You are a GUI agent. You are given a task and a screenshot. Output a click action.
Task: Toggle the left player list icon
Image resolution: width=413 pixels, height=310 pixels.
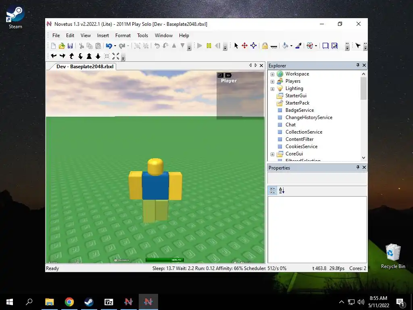point(221,75)
